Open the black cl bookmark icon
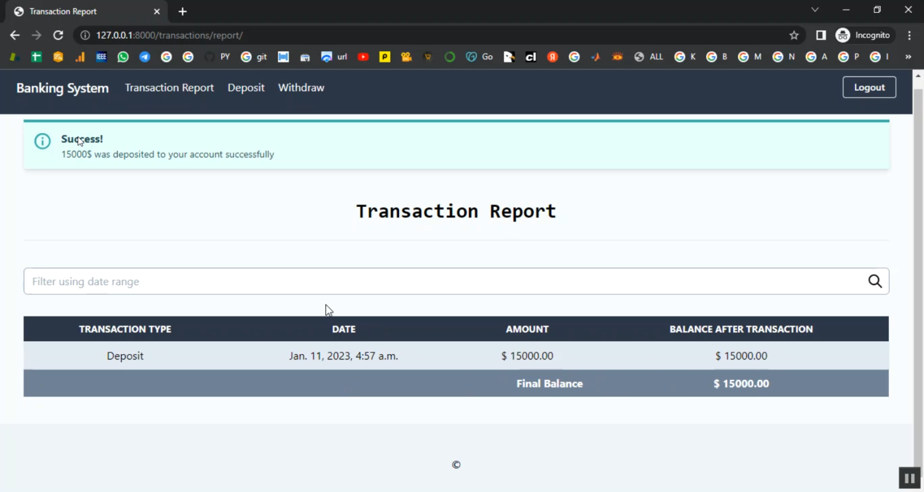Image resolution: width=924 pixels, height=492 pixels. [531, 57]
